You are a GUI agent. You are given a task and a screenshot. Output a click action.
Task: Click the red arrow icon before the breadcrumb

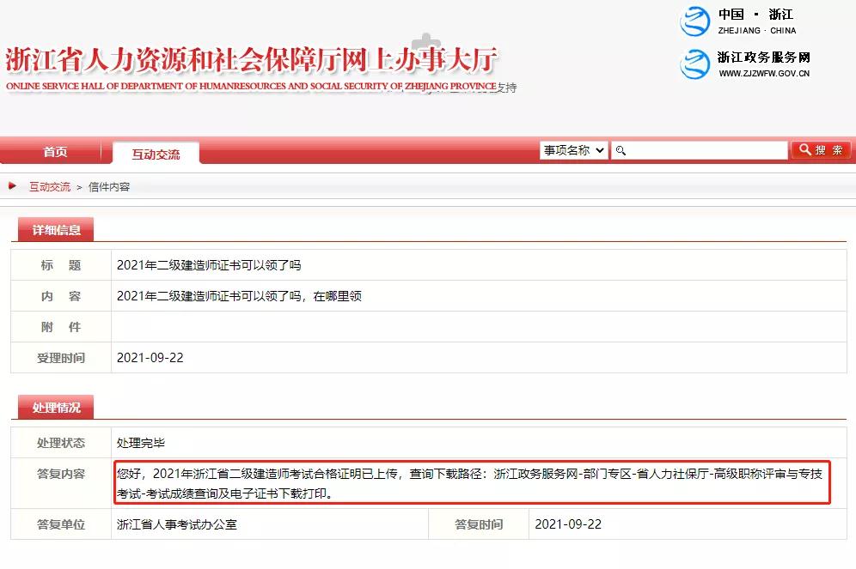coord(13,186)
